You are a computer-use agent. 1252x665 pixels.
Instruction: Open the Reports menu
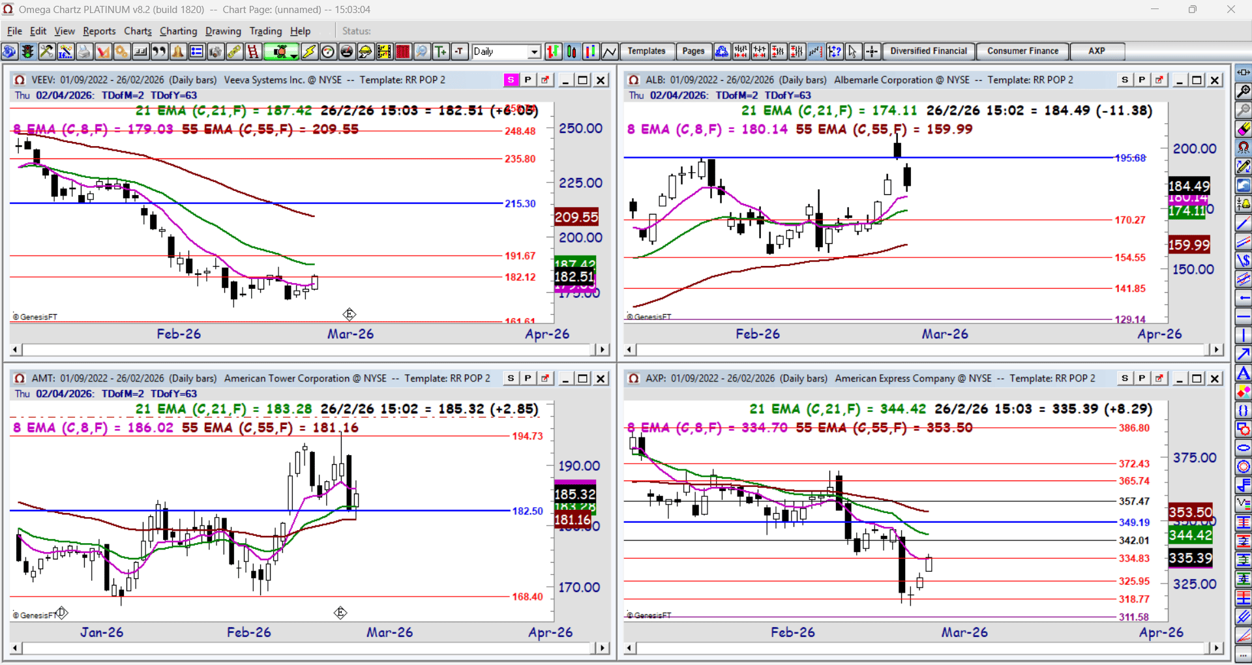click(99, 31)
